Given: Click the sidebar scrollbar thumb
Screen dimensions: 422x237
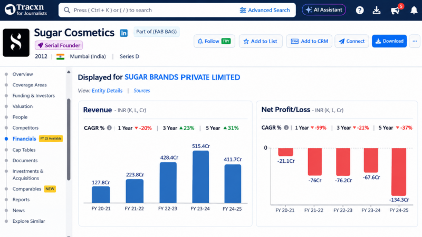Looking at the screenshot, I should [x=69, y=140].
